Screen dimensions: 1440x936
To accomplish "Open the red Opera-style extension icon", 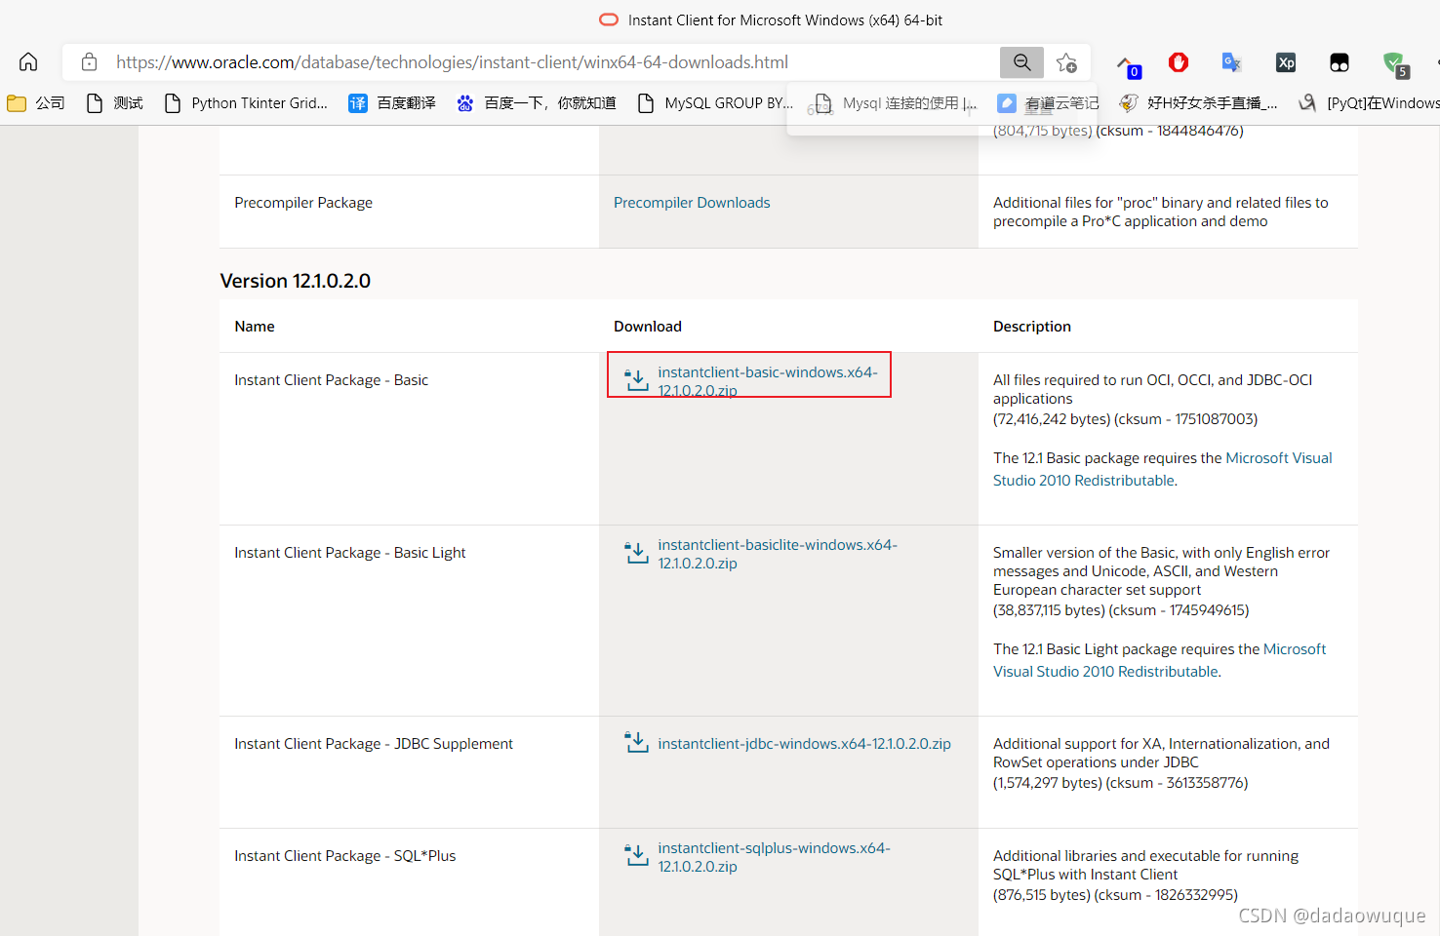I will pyautogui.click(x=1179, y=62).
